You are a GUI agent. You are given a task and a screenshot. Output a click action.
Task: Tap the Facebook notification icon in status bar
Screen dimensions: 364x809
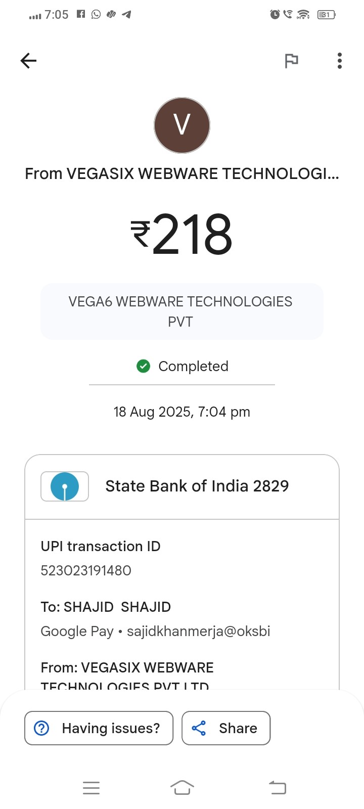click(81, 14)
